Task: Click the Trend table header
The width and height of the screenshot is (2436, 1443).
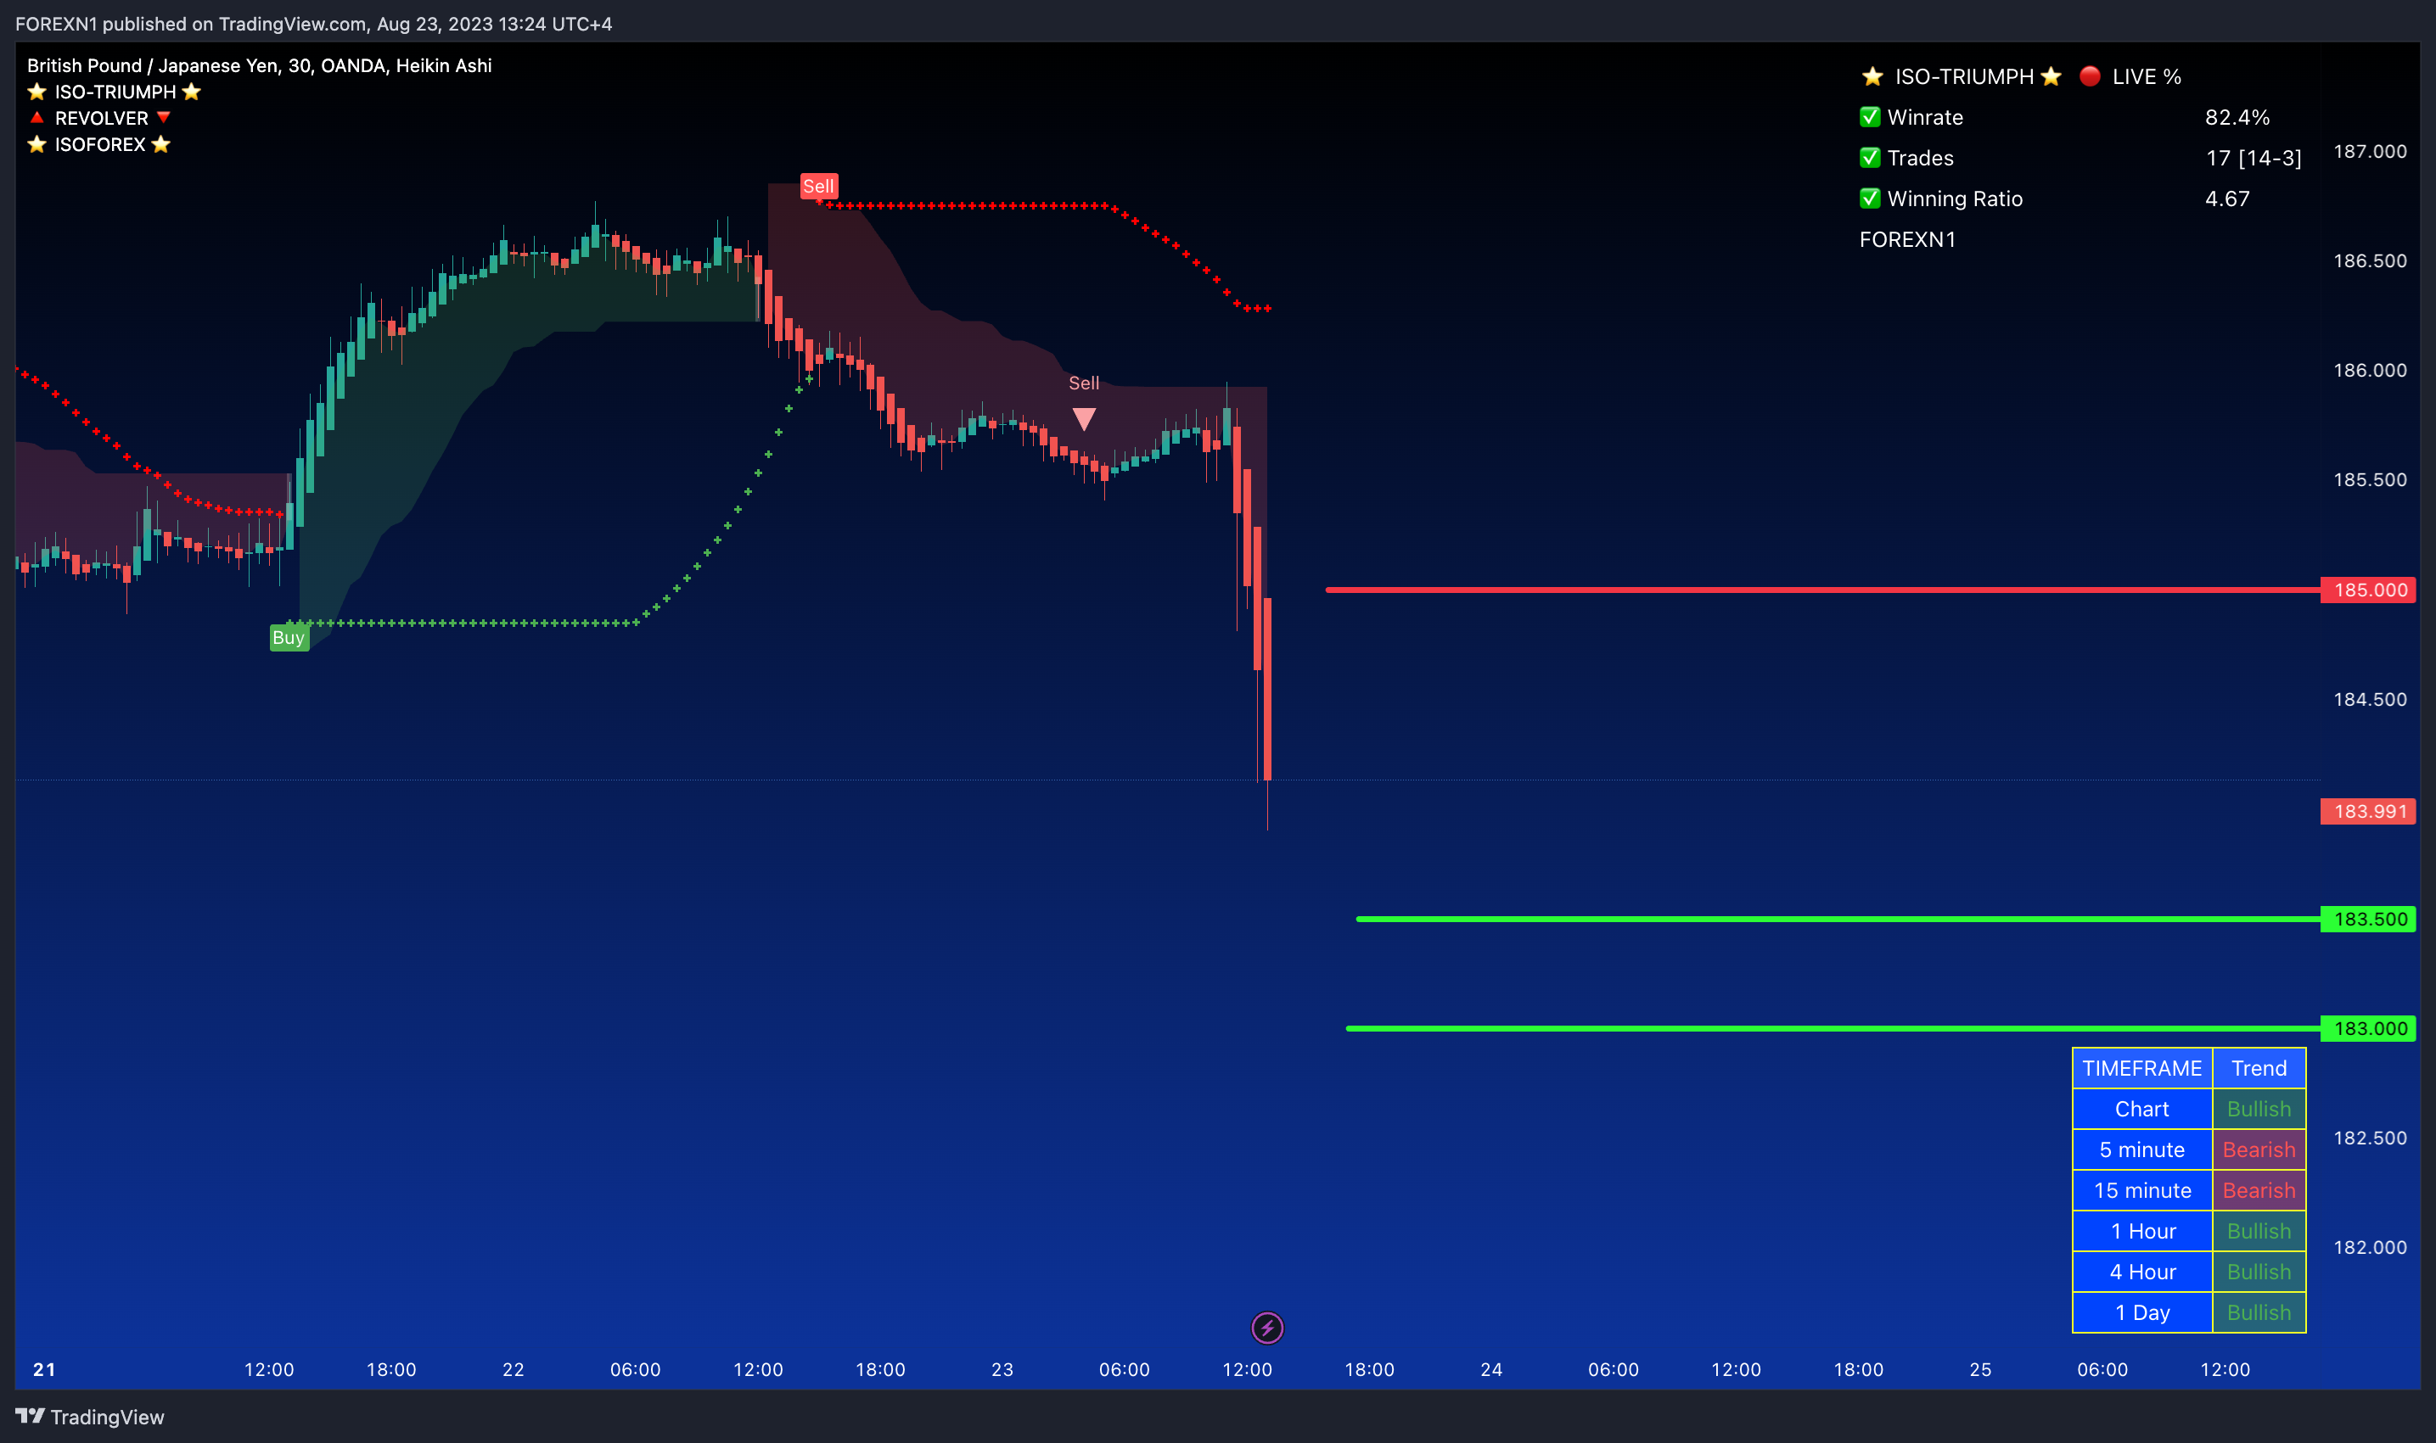Action: coord(2259,1068)
